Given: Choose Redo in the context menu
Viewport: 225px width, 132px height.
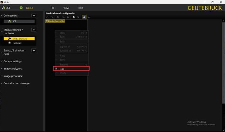Looking at the screenshot, I should (72, 37).
